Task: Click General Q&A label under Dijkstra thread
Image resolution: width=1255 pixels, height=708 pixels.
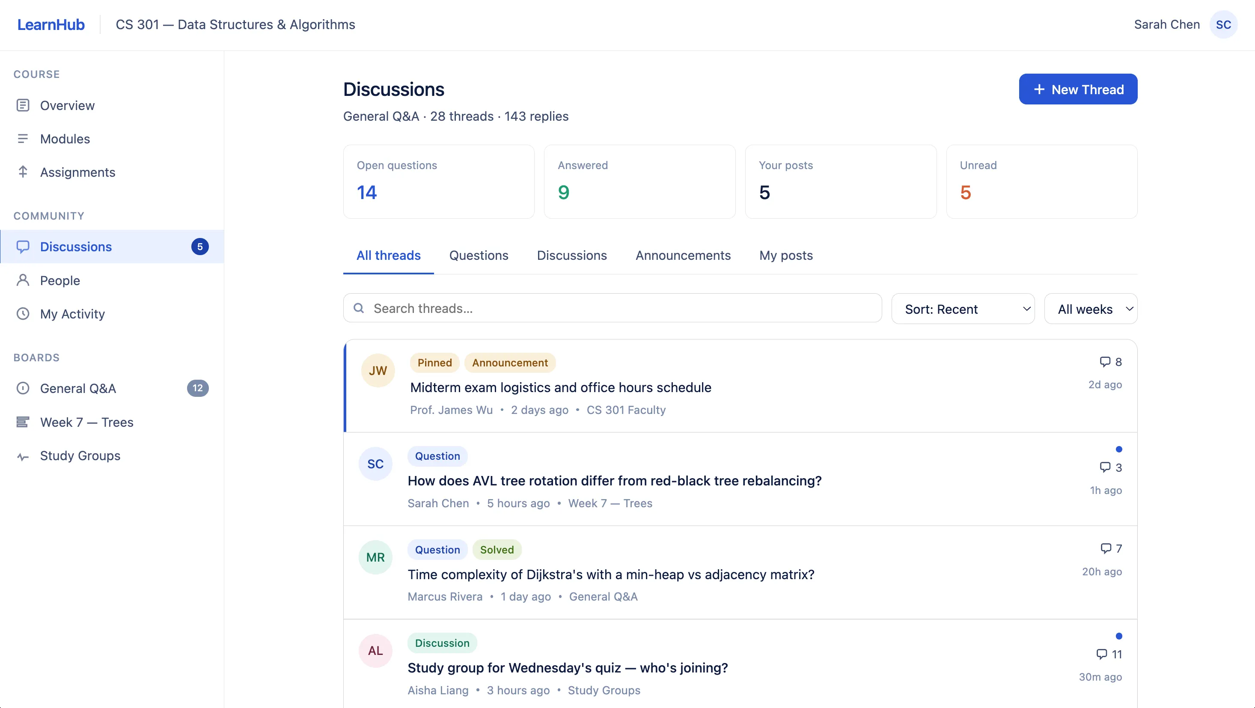Action: pos(603,596)
